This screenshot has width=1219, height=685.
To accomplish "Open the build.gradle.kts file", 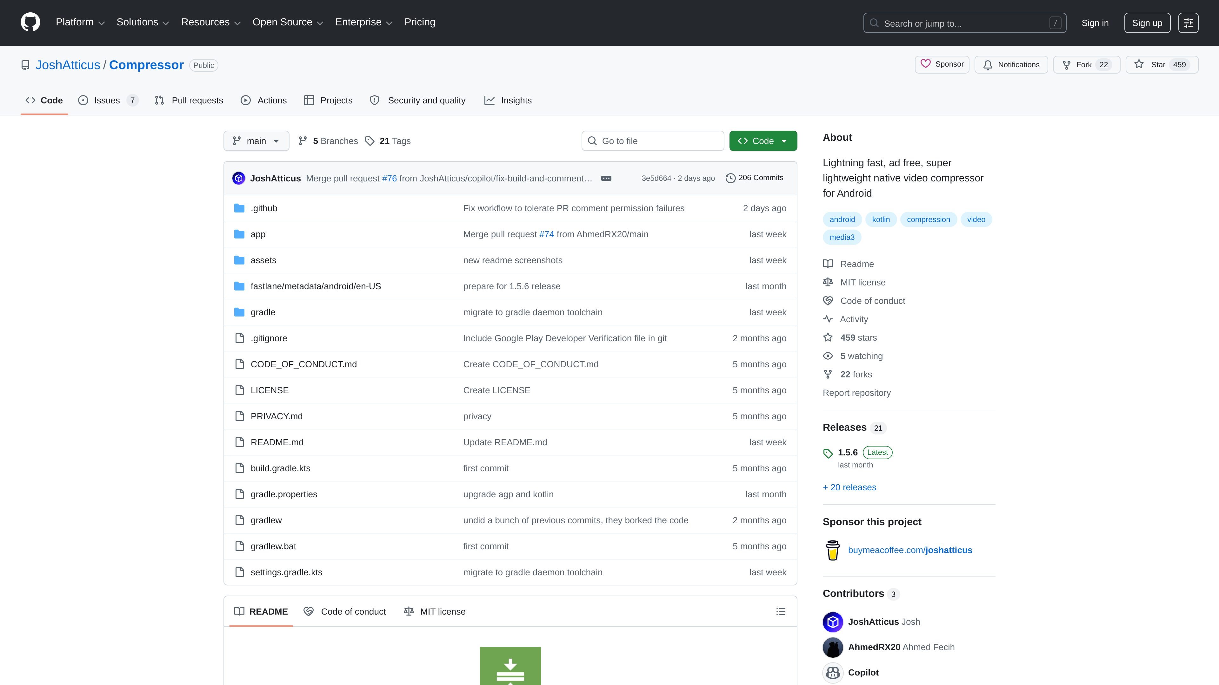I will (x=281, y=468).
